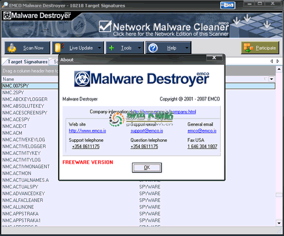Click the Live Update database icon

[59, 48]
